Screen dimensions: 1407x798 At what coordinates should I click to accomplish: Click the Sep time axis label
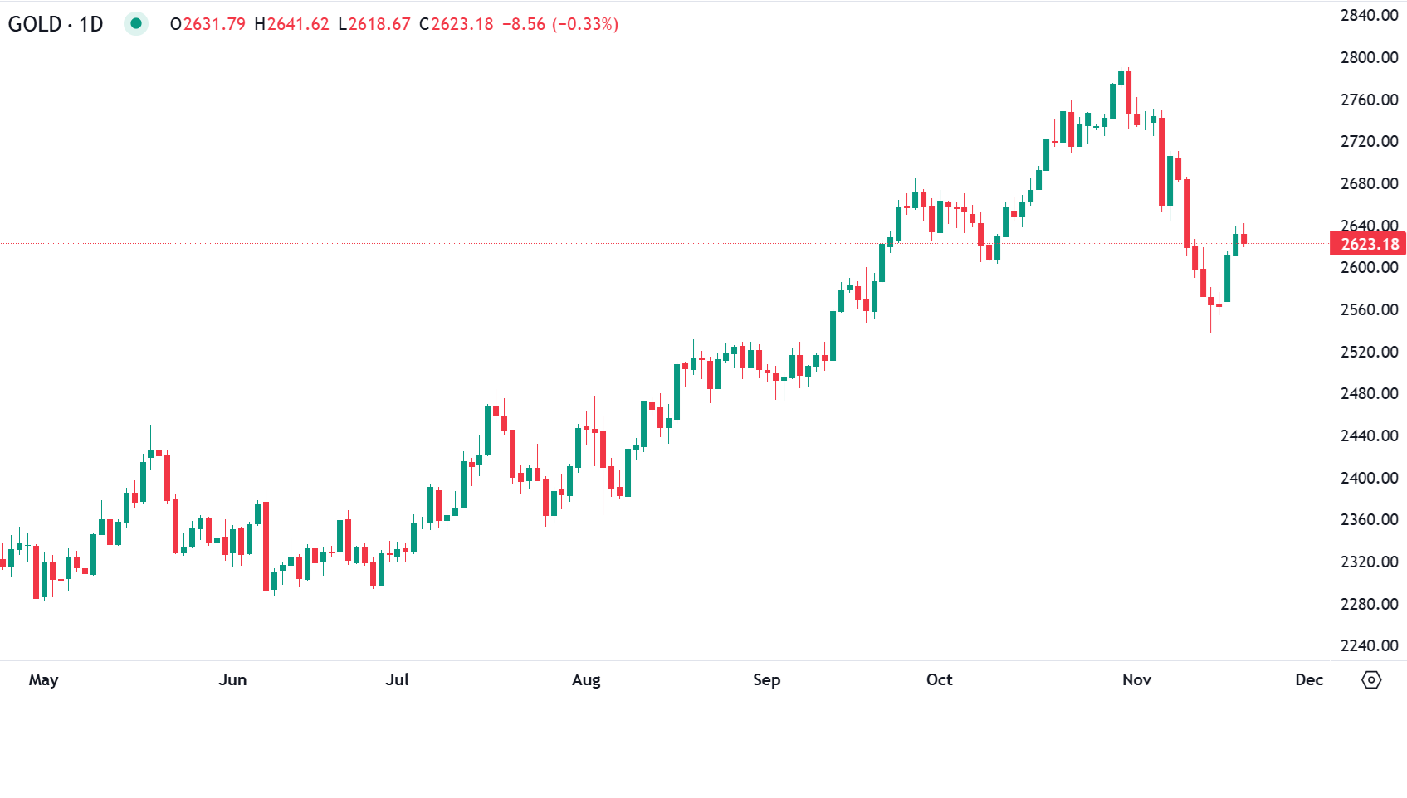point(766,680)
